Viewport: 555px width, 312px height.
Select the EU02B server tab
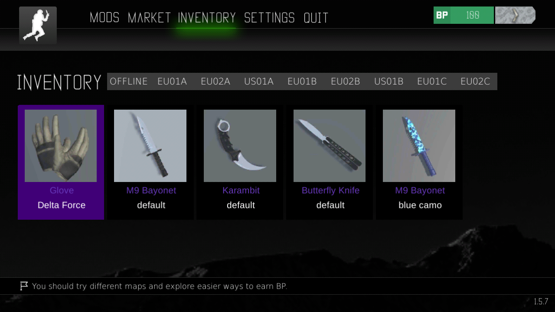coord(346,81)
